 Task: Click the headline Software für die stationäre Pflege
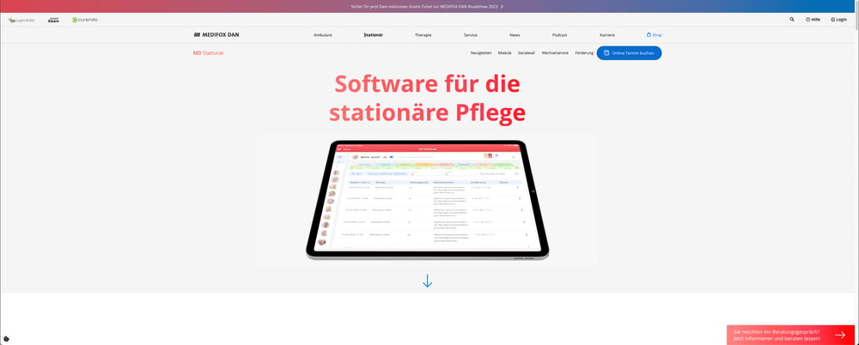coord(427,99)
